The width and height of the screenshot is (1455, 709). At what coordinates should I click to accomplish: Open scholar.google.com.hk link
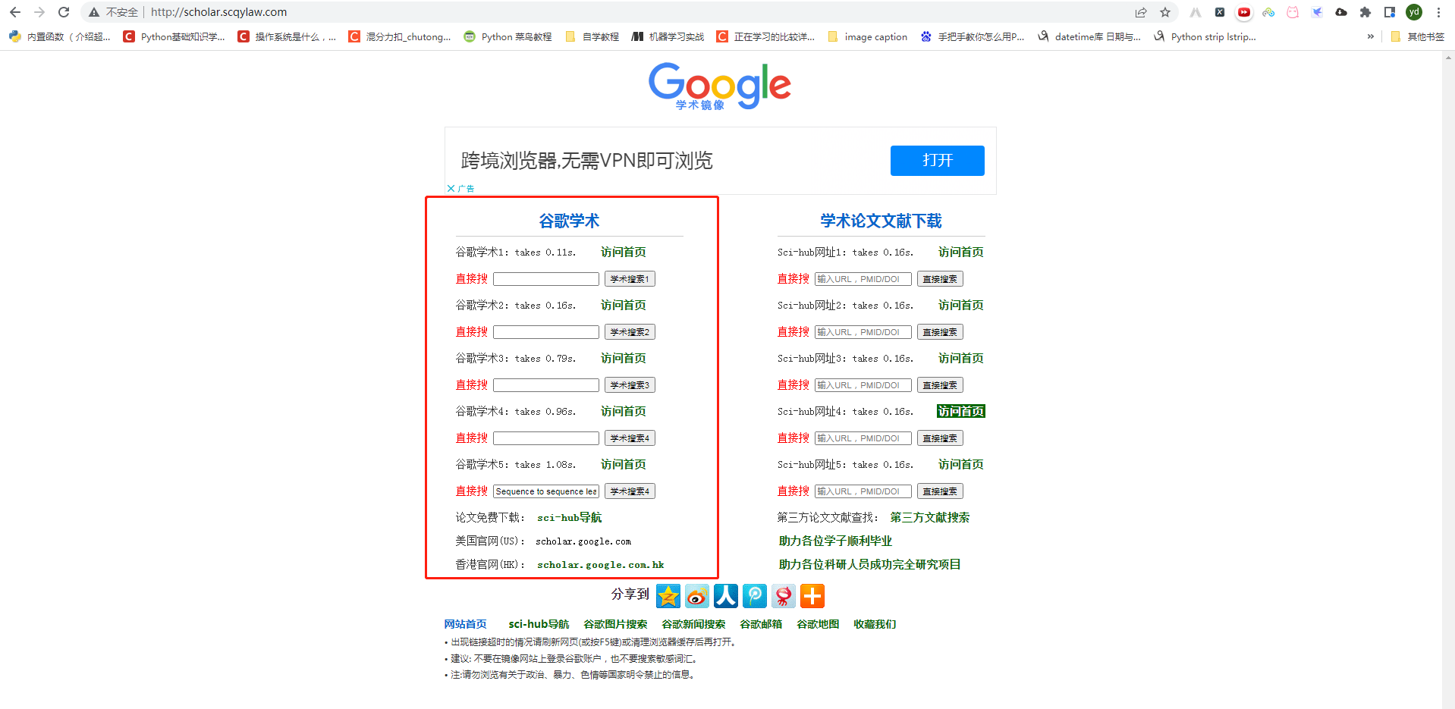(601, 565)
